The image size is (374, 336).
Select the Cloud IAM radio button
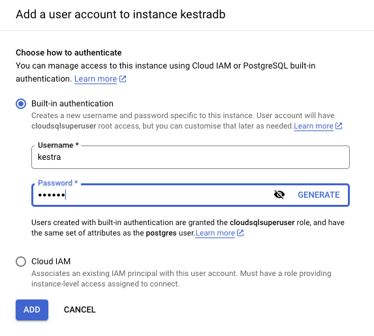click(x=21, y=262)
